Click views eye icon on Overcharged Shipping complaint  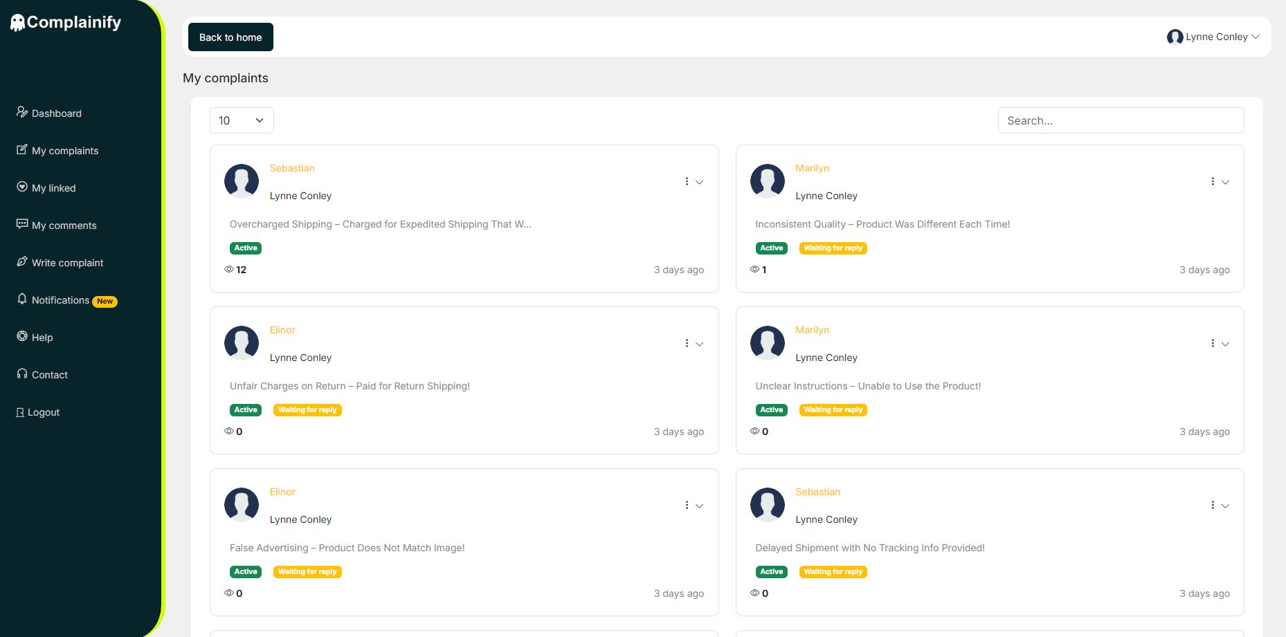pyautogui.click(x=229, y=269)
